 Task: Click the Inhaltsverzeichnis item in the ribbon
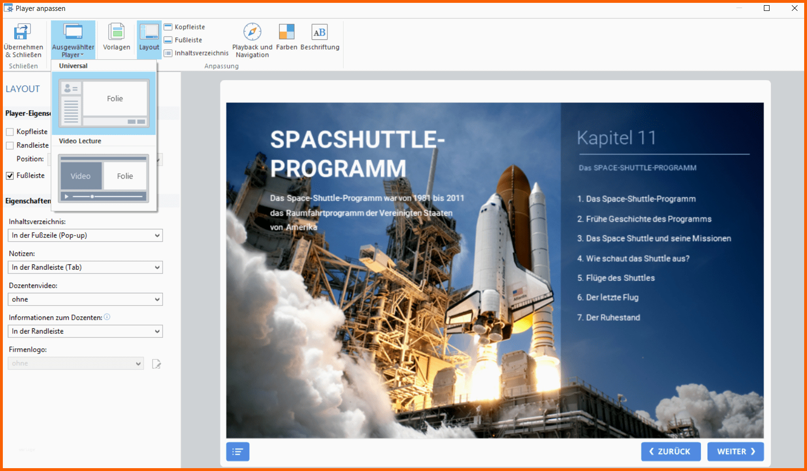196,53
